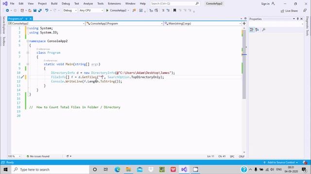This screenshot has width=311, height=174.
Task: Open the Debug configuration dropdown
Action: (70, 11)
